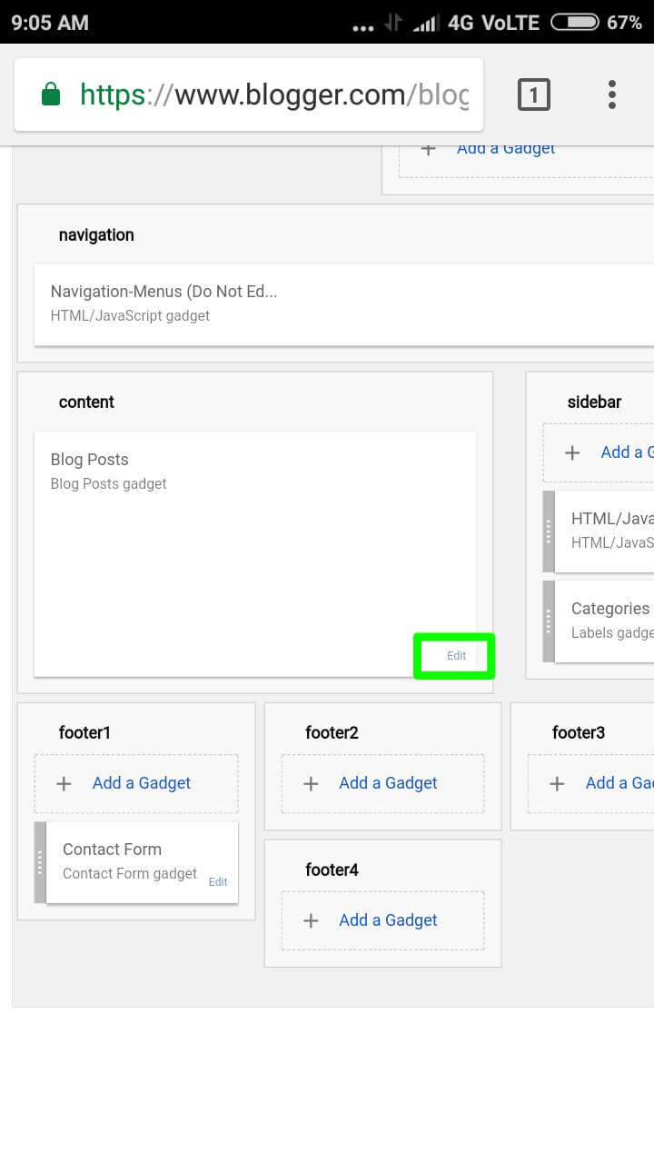Click Edit on the Contact Form gadget
Viewport: 654px width, 1163px height.
[218, 881]
